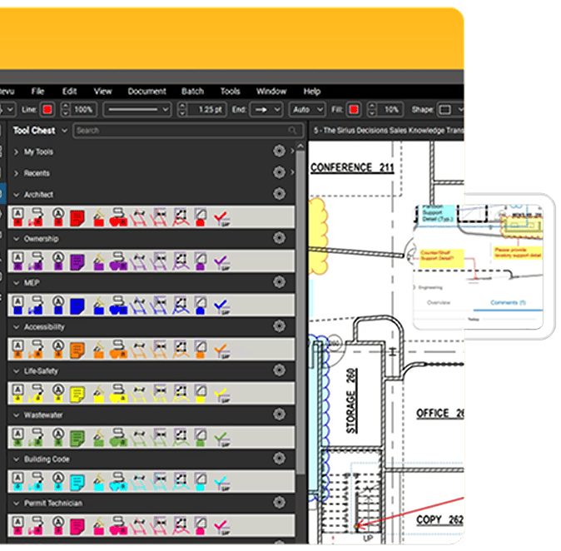Select the orange note tool in Accessibility row
Image resolution: width=561 pixels, height=551 pixels.
coord(77,350)
